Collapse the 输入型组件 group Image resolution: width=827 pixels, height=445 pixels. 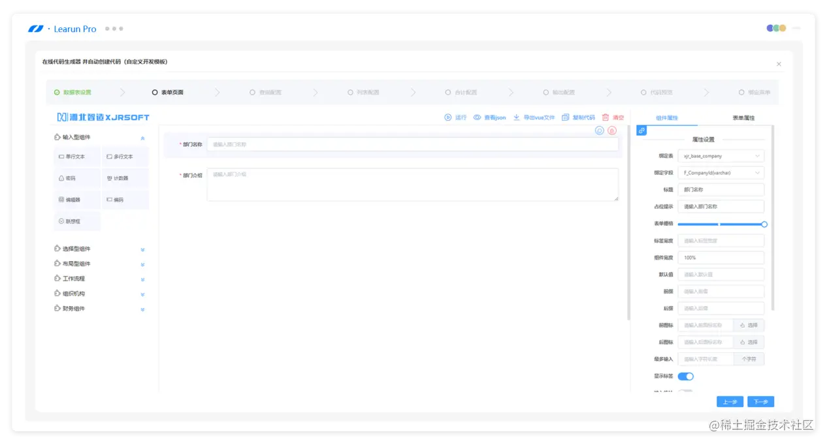(142, 138)
